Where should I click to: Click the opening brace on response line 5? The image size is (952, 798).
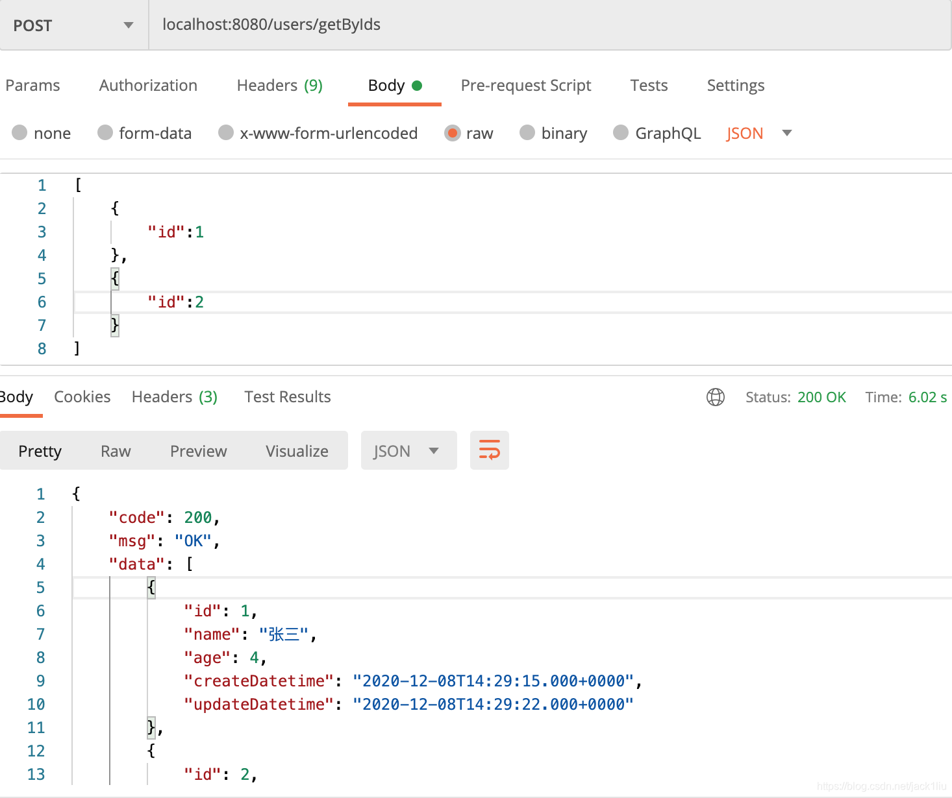pos(151,588)
